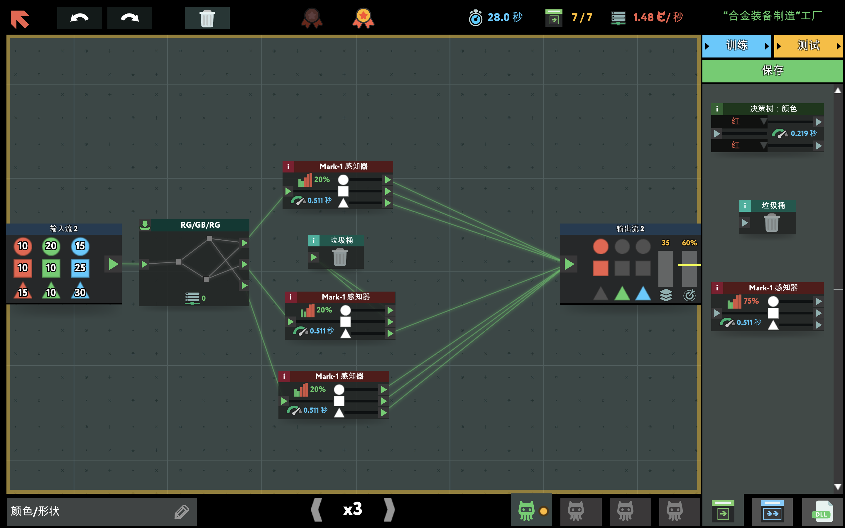Switch to the 测试 tab
Image resolution: width=845 pixels, height=528 pixels.
click(x=808, y=46)
